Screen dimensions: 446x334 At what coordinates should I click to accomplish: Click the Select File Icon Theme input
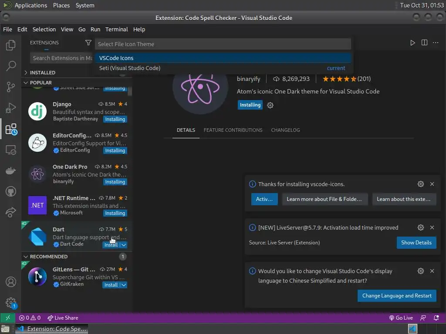coord(223,44)
